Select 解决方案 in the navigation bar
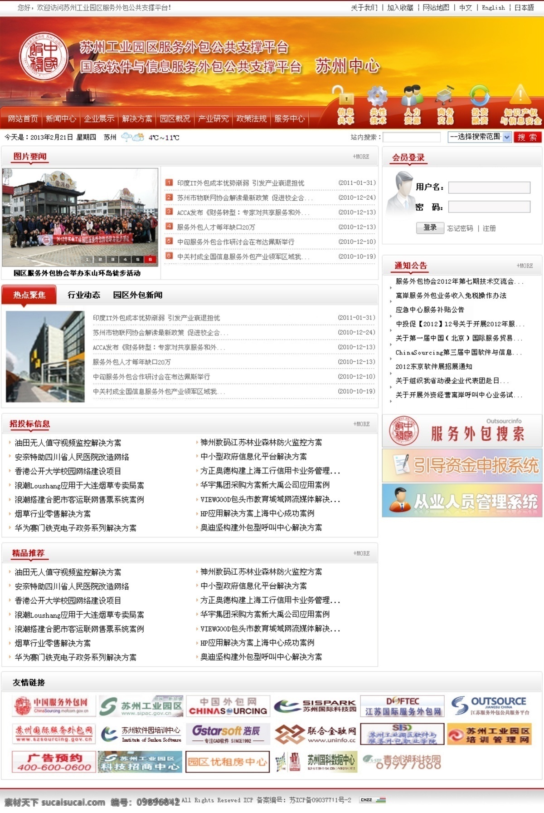The height and width of the screenshot is (813, 544). 137,118
